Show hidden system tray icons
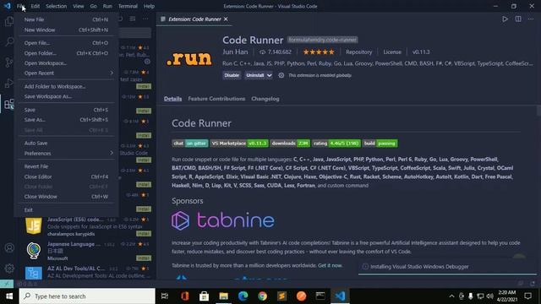 point(451,296)
